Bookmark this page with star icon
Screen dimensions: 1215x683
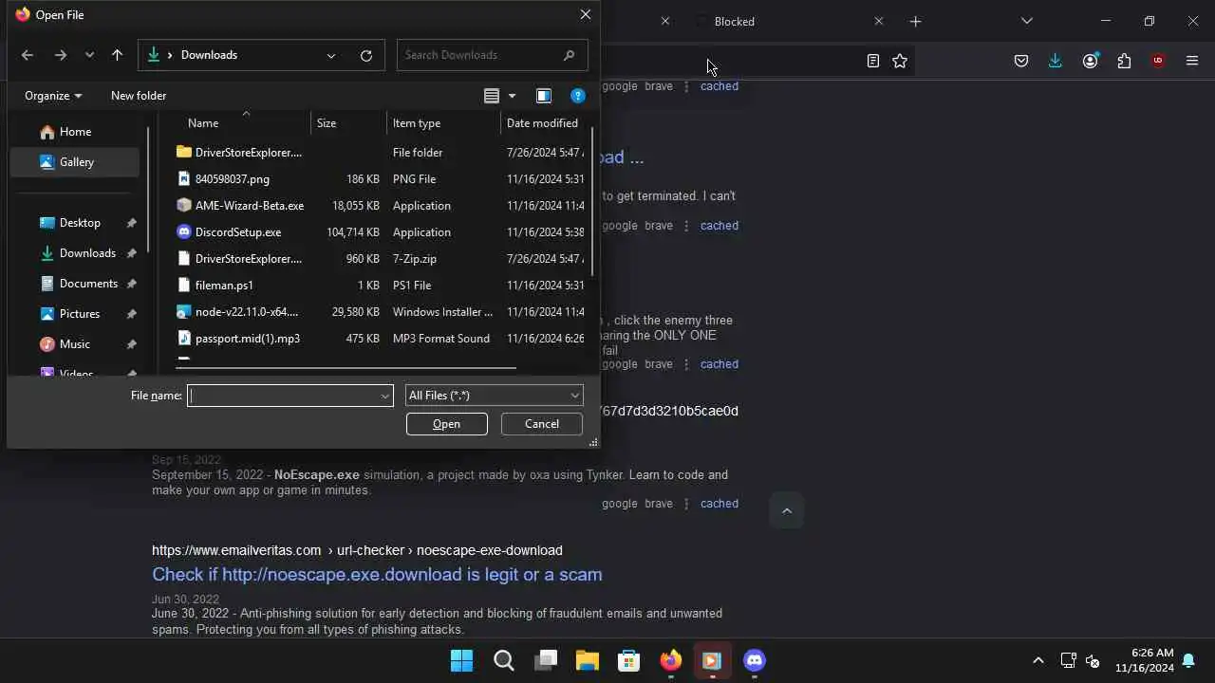click(900, 61)
